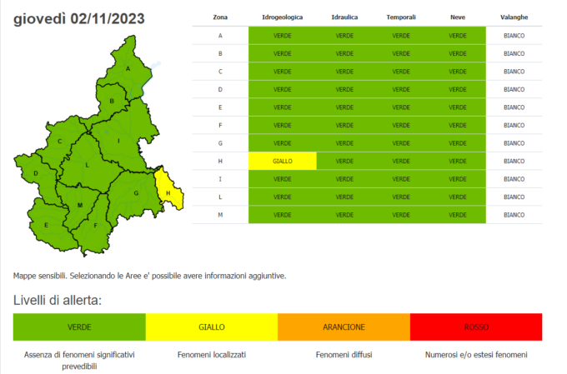Viewport: 567px width, 374px height.
Task: Select zone A on the map
Action: pyautogui.click(x=128, y=69)
